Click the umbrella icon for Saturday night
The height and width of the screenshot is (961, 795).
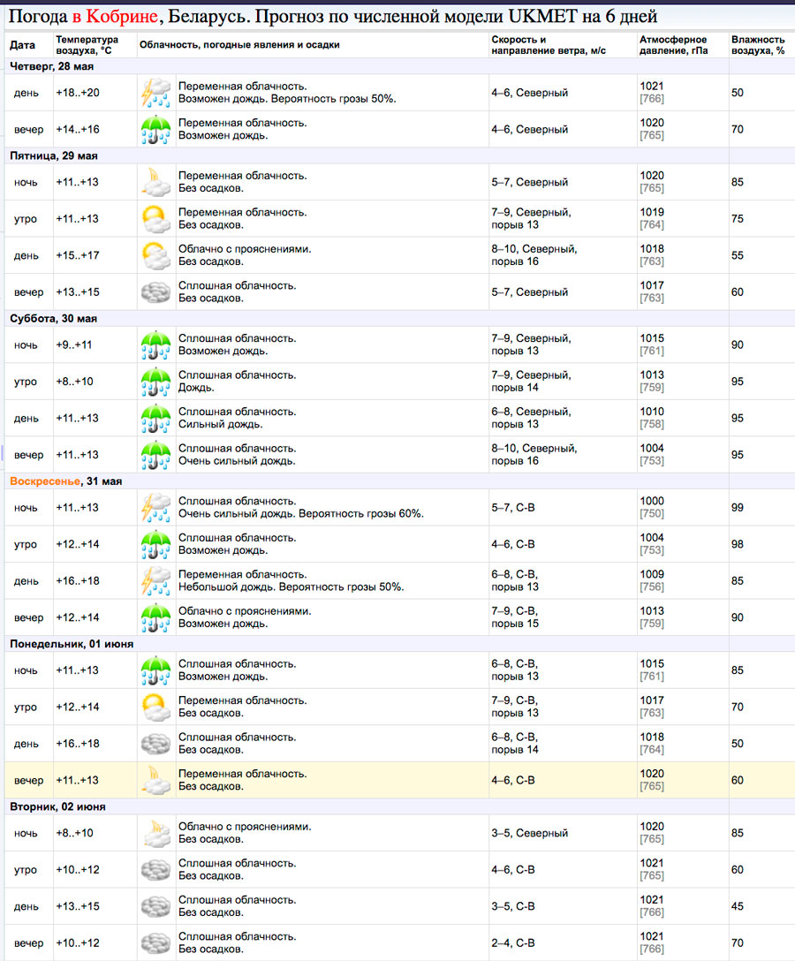click(156, 344)
